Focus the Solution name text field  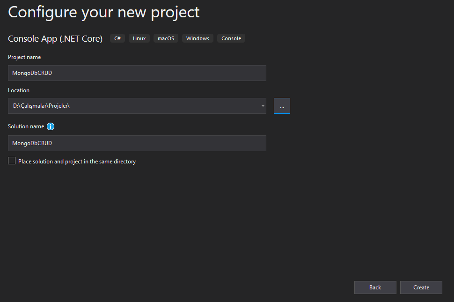pos(137,143)
